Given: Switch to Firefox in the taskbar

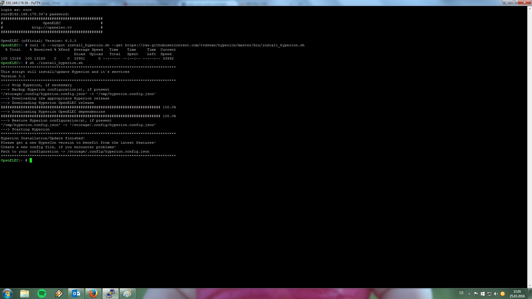Looking at the screenshot, I should pyautogui.click(x=93, y=293).
